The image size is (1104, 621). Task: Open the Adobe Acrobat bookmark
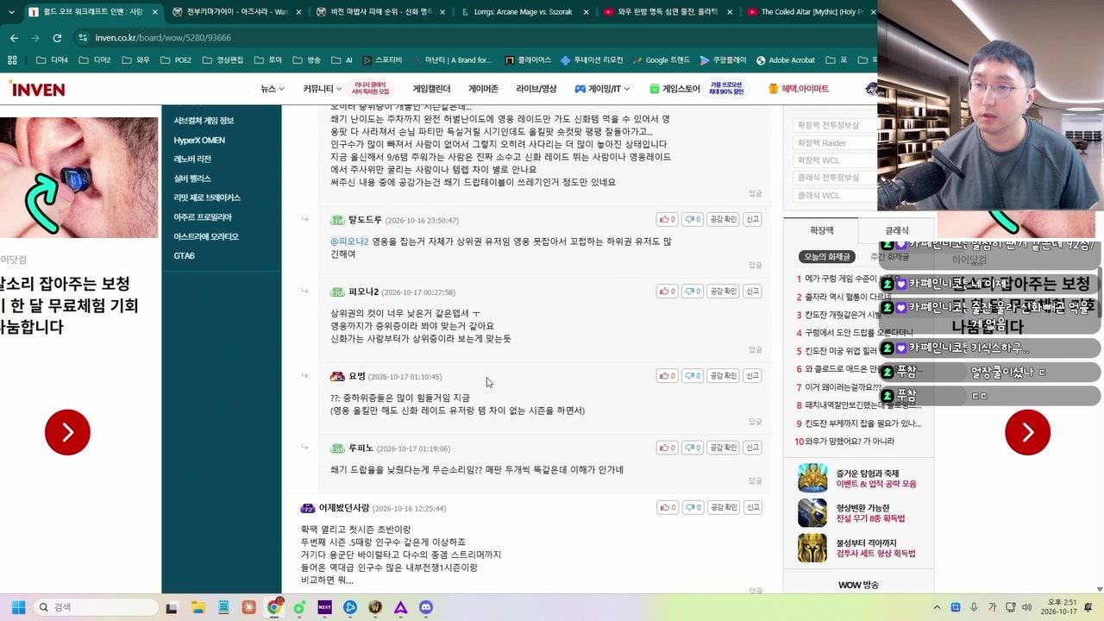tap(785, 60)
